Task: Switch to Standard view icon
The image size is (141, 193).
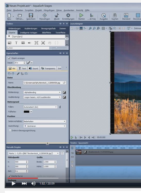Action: coord(126,15)
